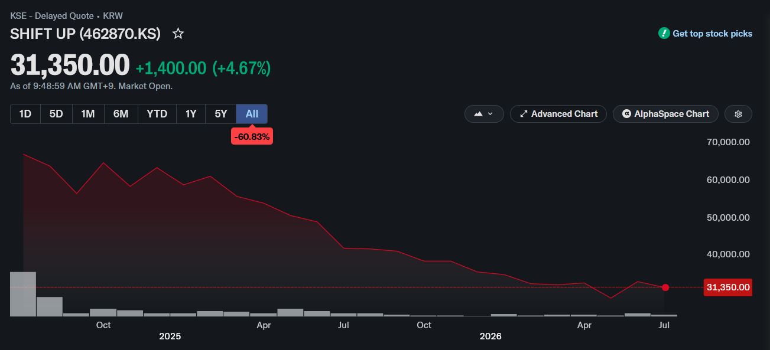Click the KSE - Delayed Quote text
This screenshot has width=770, height=350.
coord(52,16)
